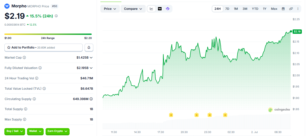The height and width of the screenshot is (136, 307).
Task: Click the third yellow news marker near 23:30
Action: [210, 115]
